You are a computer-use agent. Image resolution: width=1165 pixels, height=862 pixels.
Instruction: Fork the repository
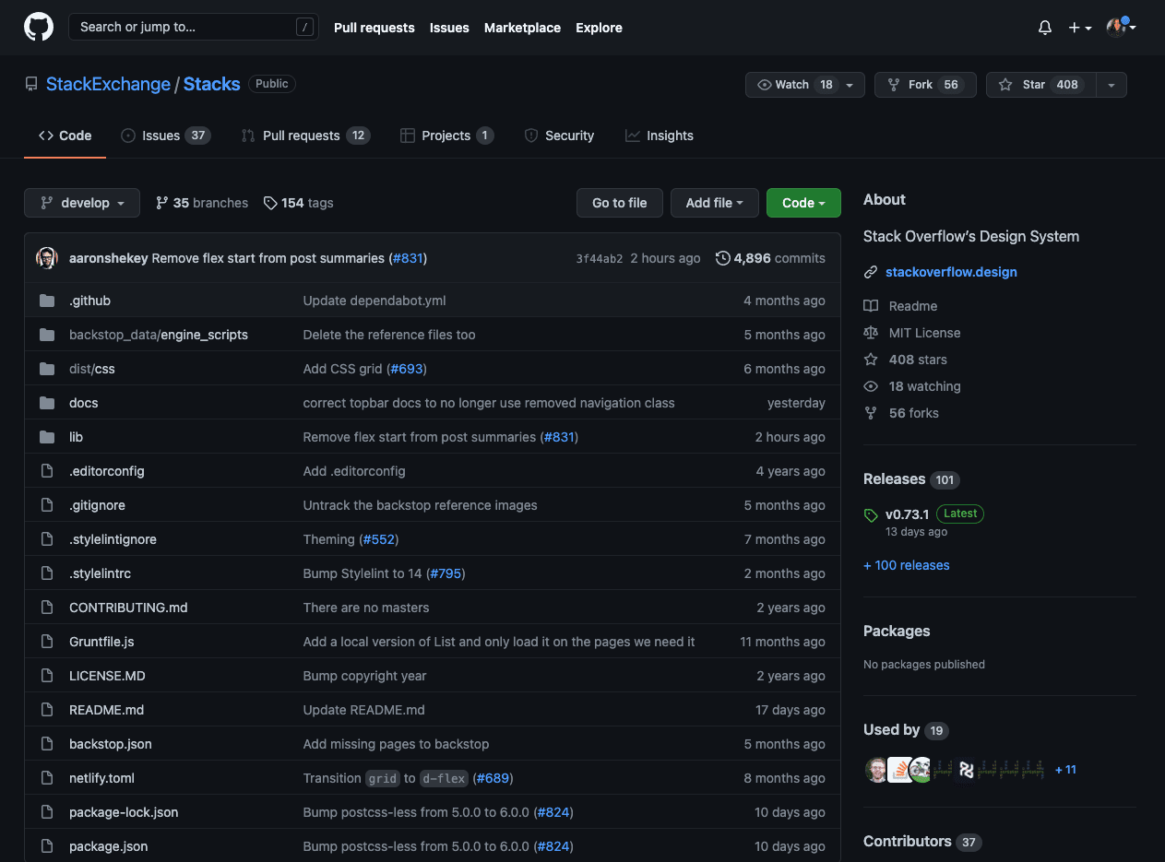coord(925,85)
